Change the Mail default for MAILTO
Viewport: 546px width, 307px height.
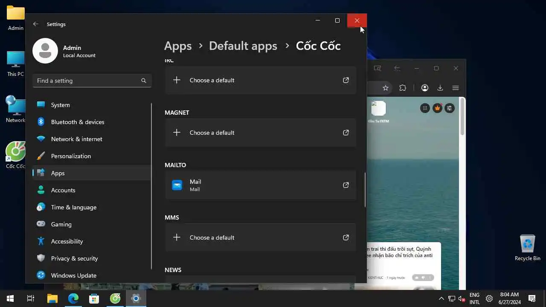(260, 185)
